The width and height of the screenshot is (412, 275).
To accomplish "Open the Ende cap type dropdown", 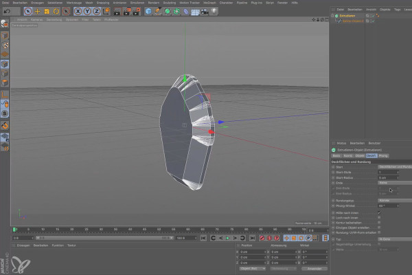I will tap(395, 183).
